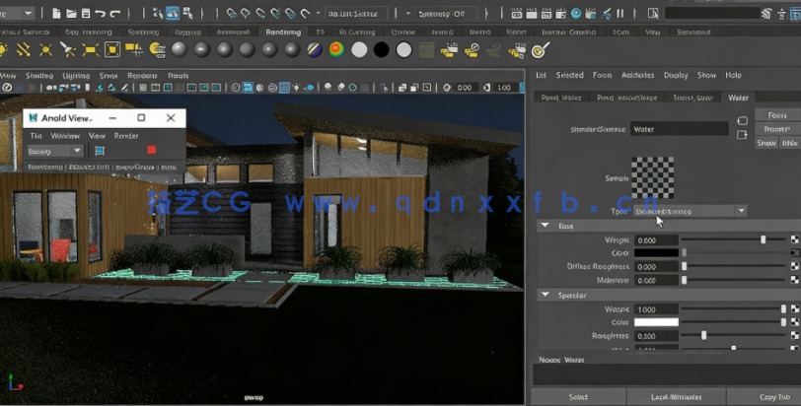Open the shader Type dropdown

[x=690, y=211]
